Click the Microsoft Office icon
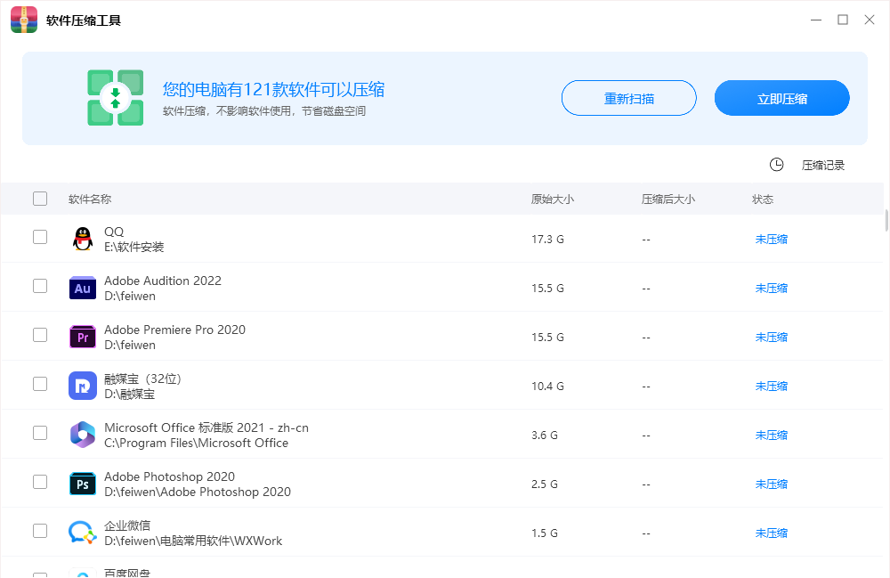This screenshot has width=890, height=578. (82, 433)
